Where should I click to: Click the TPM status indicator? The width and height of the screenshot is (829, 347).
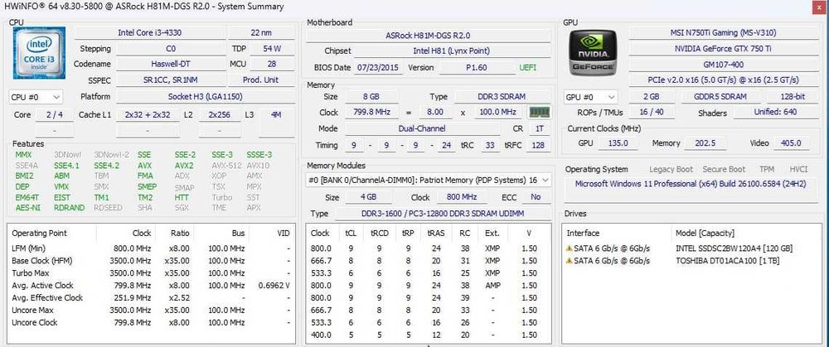point(767,170)
